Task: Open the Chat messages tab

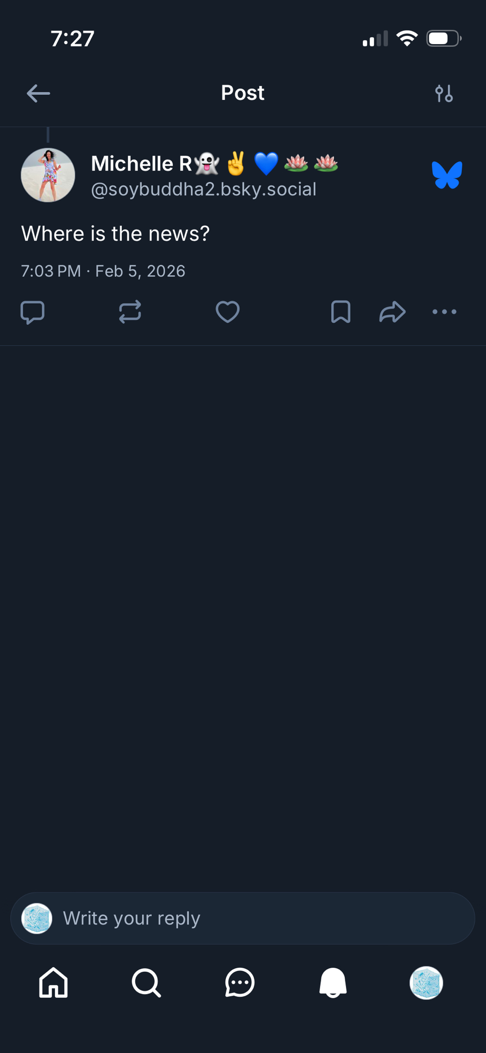Action: point(240,982)
